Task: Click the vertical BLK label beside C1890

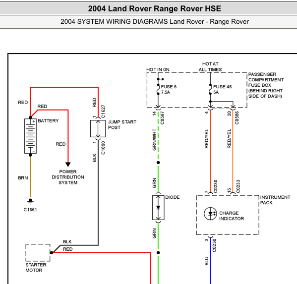Action: click(95, 158)
